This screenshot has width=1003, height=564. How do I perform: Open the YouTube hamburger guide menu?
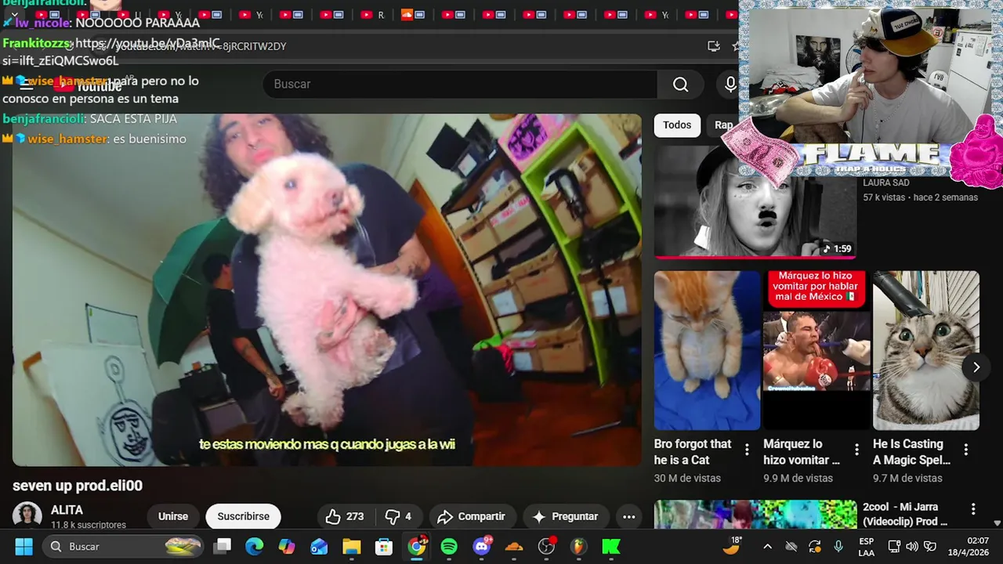pos(27,85)
